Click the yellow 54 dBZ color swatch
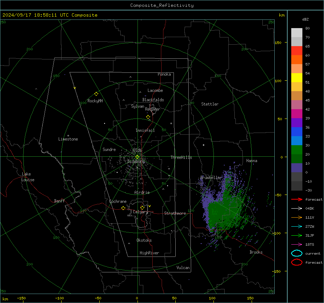324x303 pixels. pyautogui.click(x=297, y=78)
